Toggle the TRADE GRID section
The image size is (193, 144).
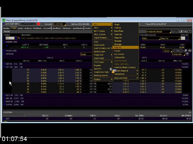[4, 51]
